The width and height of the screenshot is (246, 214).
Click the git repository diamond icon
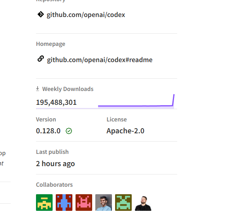click(41, 14)
